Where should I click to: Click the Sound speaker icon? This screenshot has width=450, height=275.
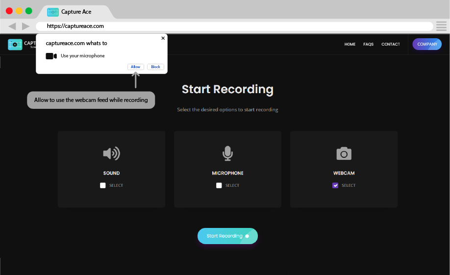click(112, 153)
